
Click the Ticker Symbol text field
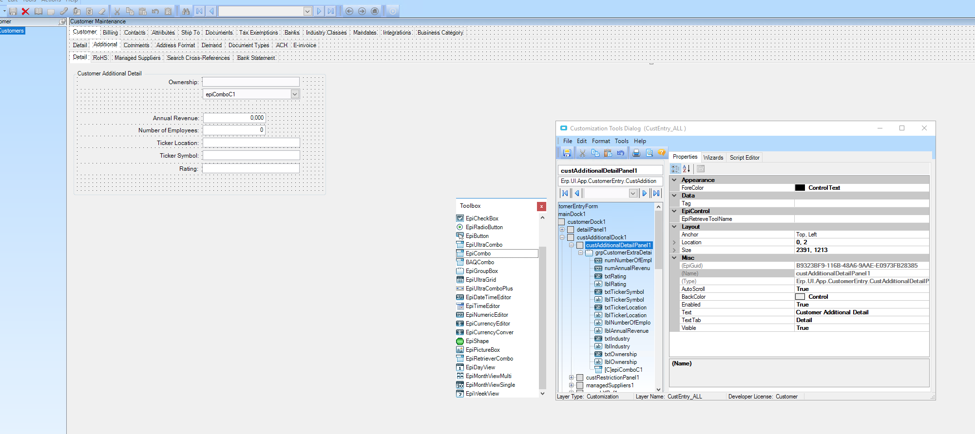[x=251, y=155]
